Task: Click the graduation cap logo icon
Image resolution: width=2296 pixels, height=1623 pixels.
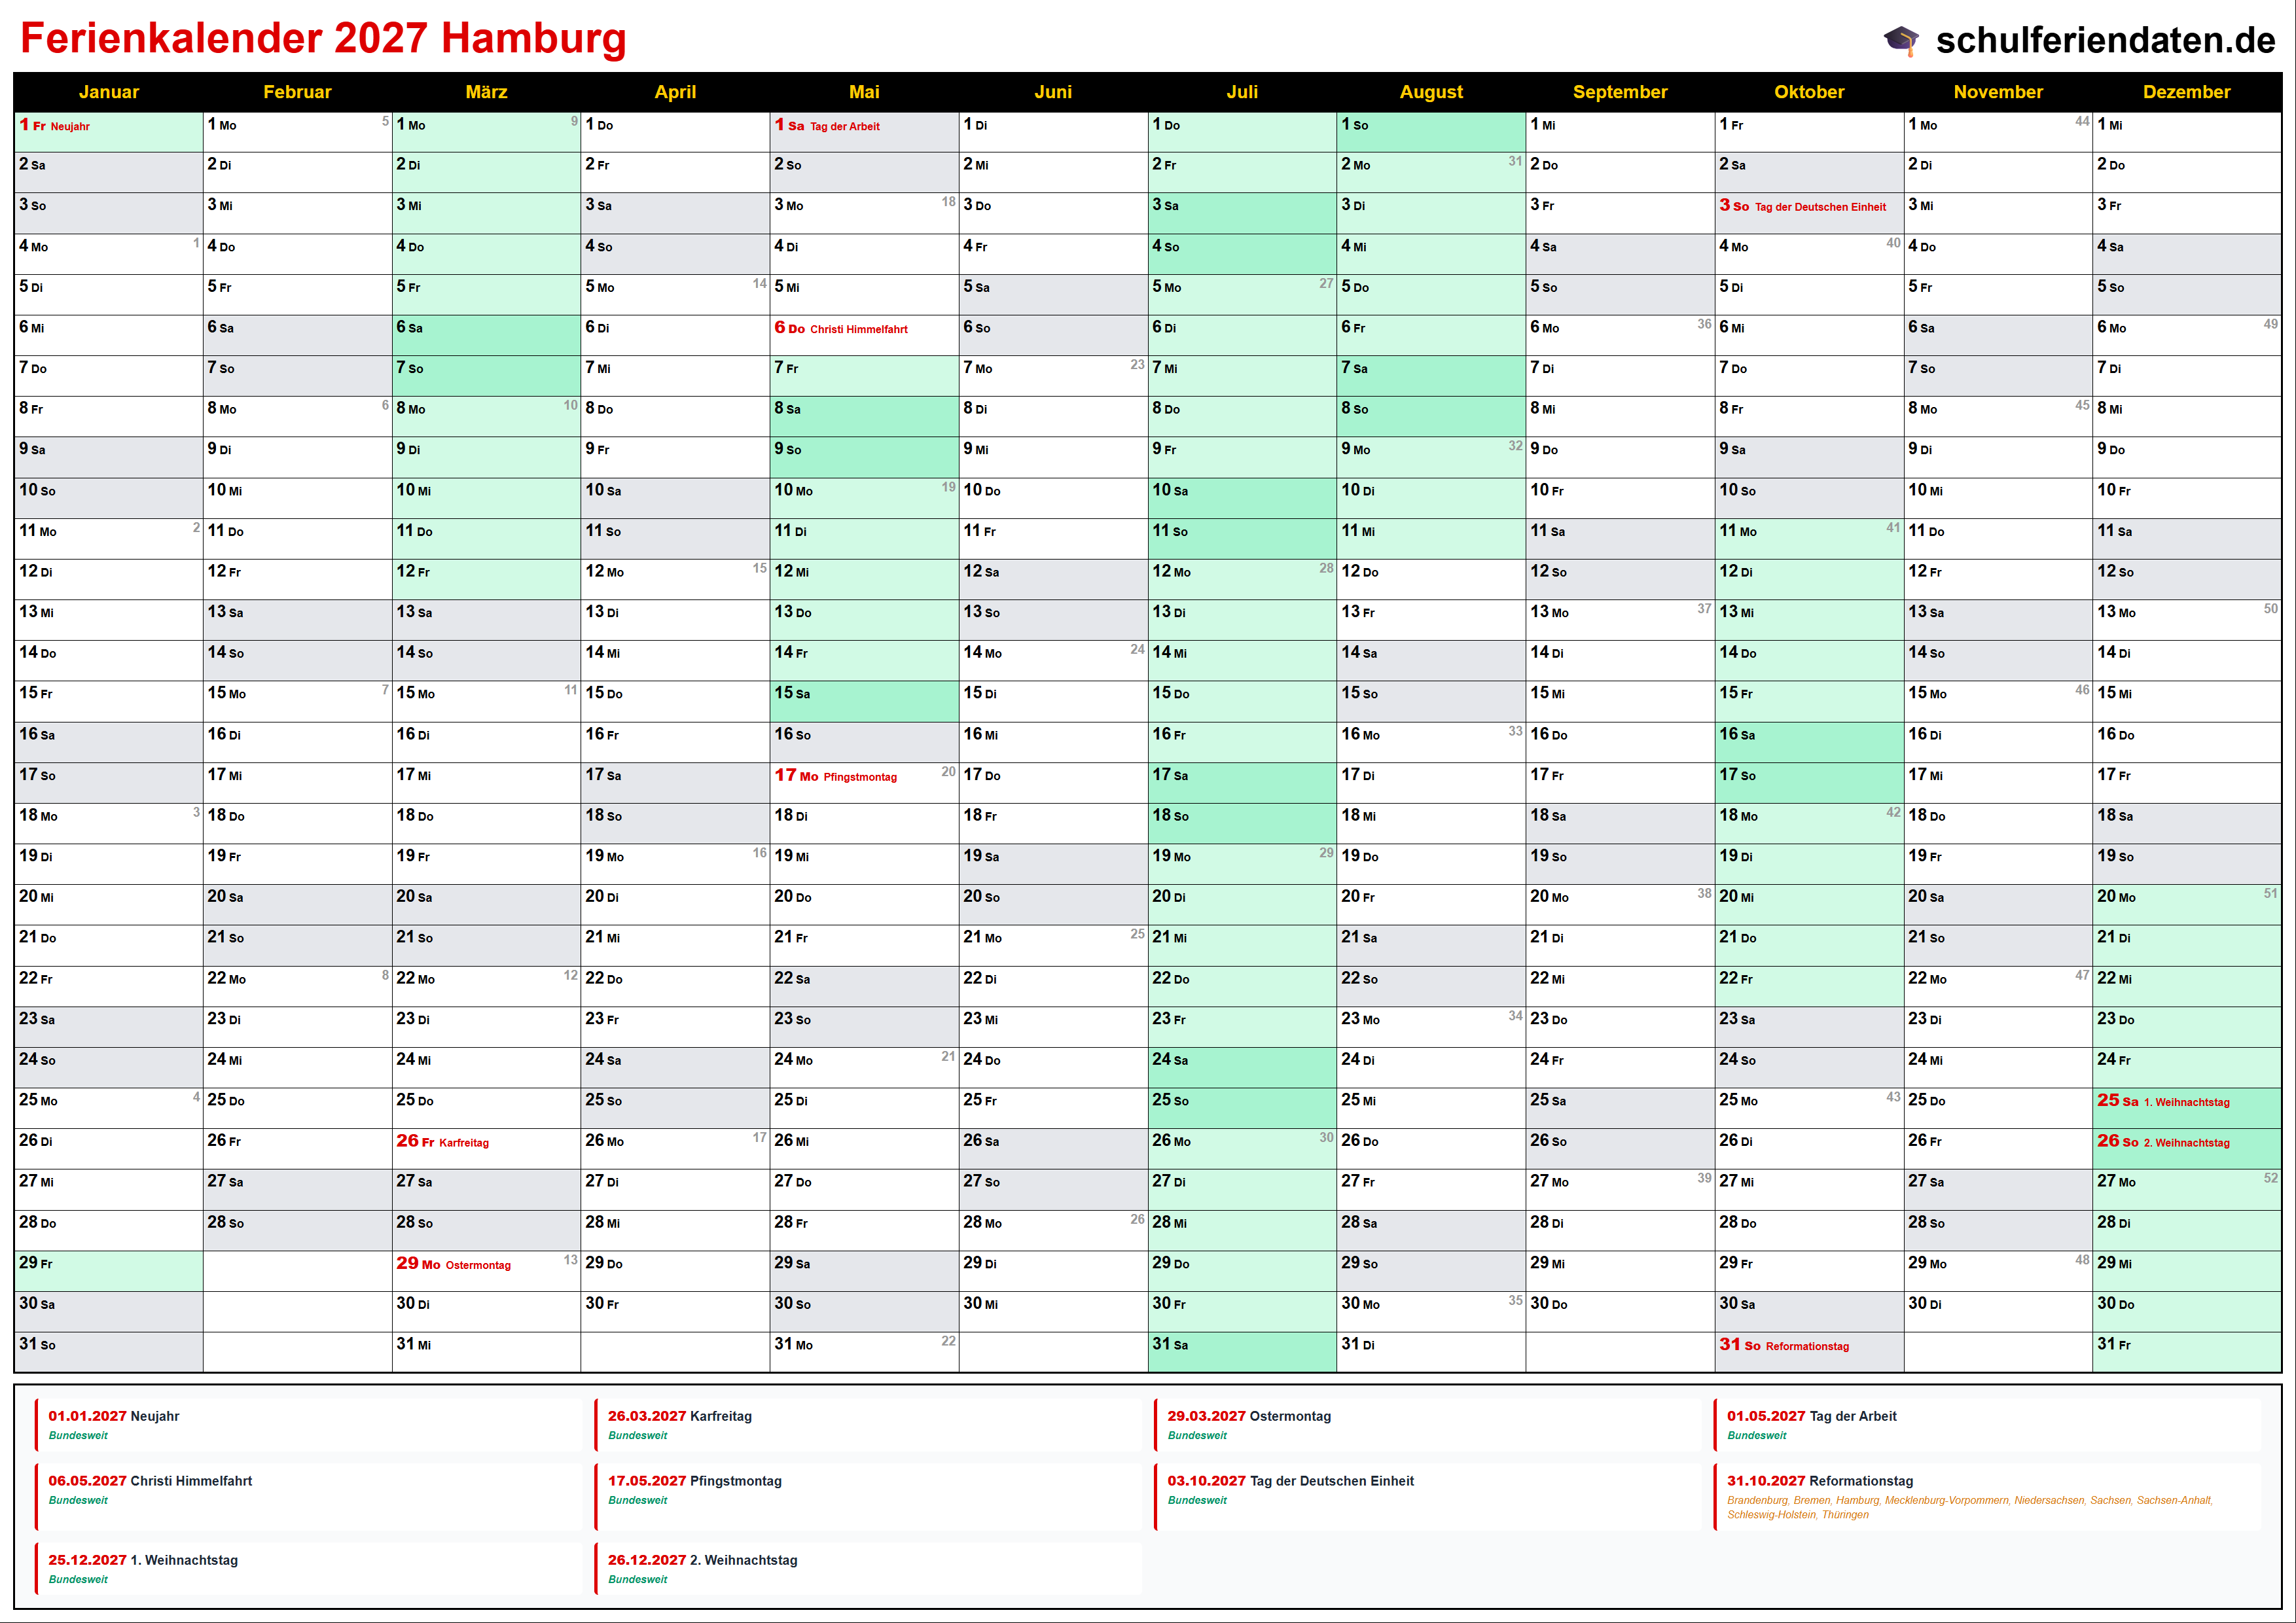Action: [x=1901, y=41]
